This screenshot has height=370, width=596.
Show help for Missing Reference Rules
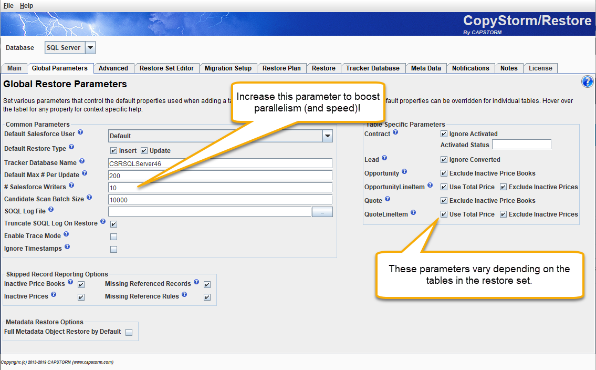(x=184, y=294)
